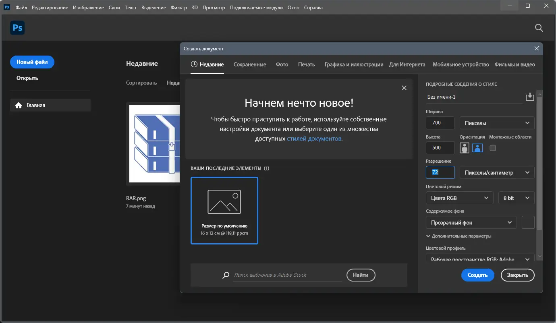Screen dimensions: 556x323
Task: Click the Разрешение value input field
Action: pyautogui.click(x=440, y=172)
